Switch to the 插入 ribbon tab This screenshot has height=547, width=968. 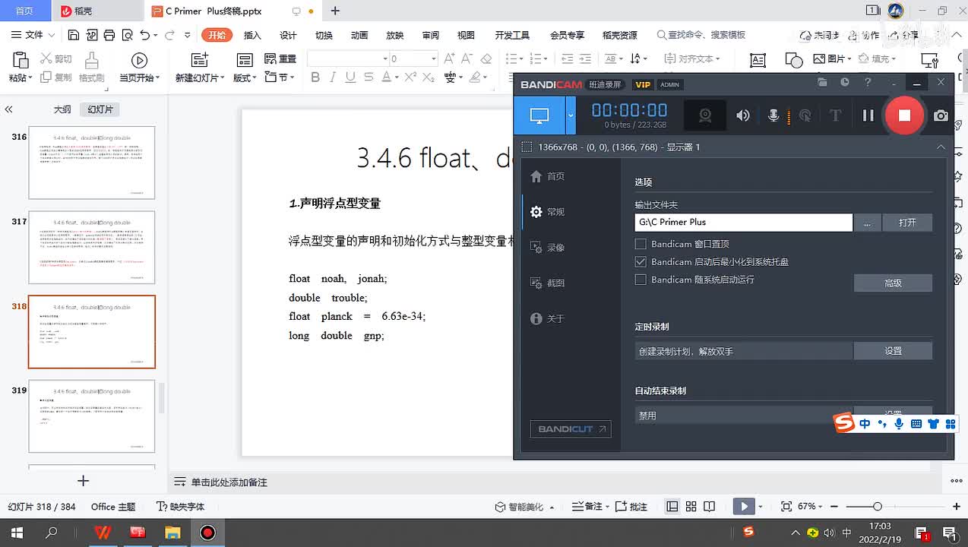[x=252, y=35]
